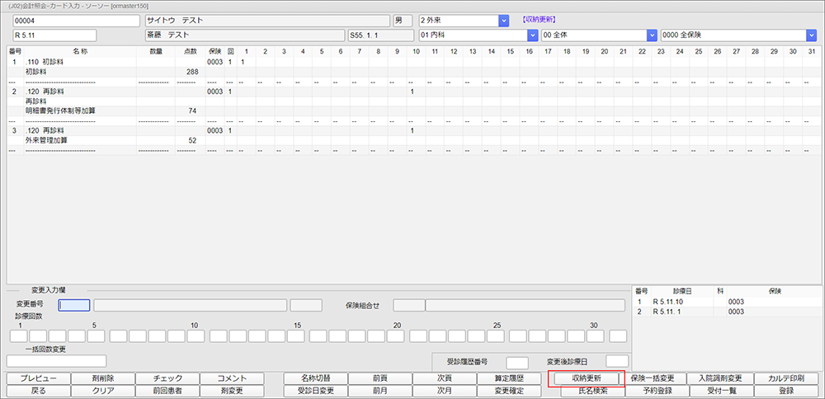Focus the 変更番号 input field
The width and height of the screenshot is (825, 399).
tap(74, 305)
